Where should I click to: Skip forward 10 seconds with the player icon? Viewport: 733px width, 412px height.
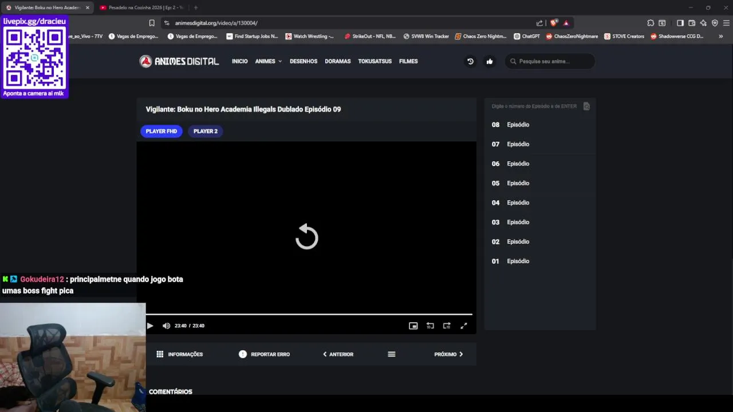click(x=447, y=326)
